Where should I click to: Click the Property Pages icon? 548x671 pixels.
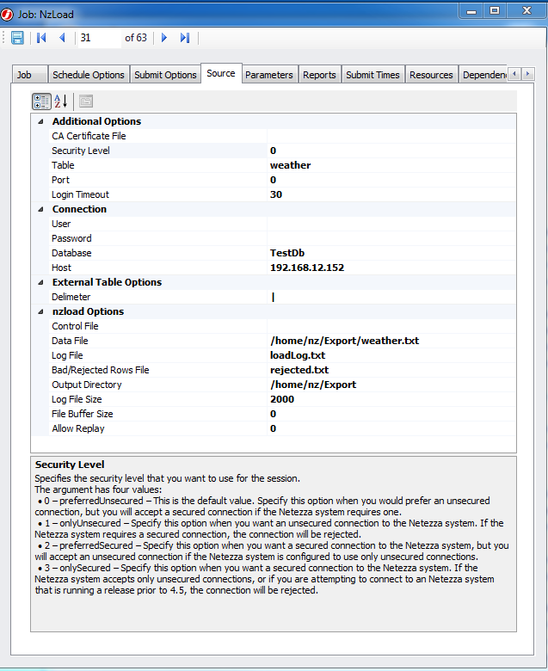pos(86,102)
